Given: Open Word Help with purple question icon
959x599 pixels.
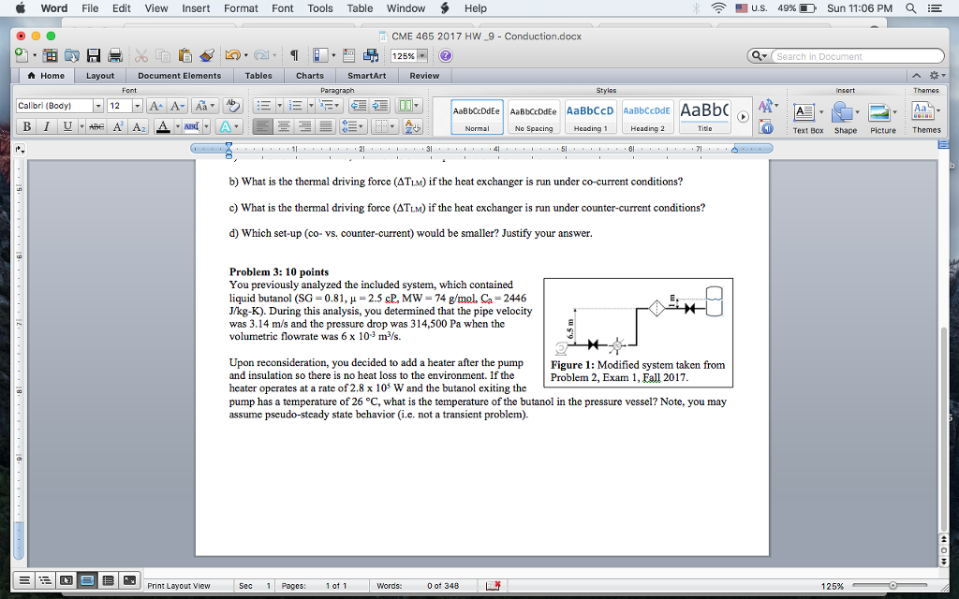Looking at the screenshot, I should click(x=446, y=55).
